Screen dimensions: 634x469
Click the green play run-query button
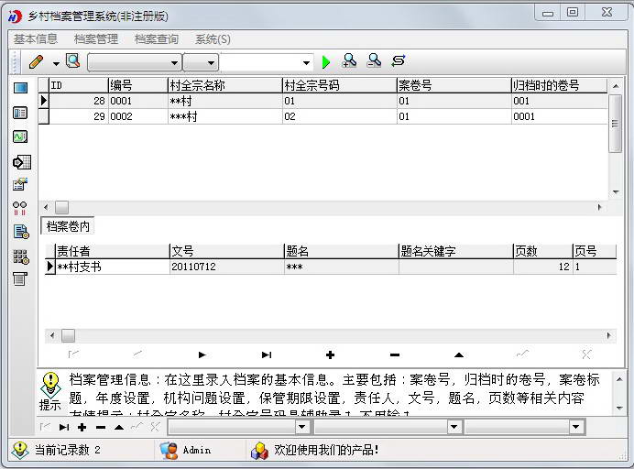coord(326,62)
